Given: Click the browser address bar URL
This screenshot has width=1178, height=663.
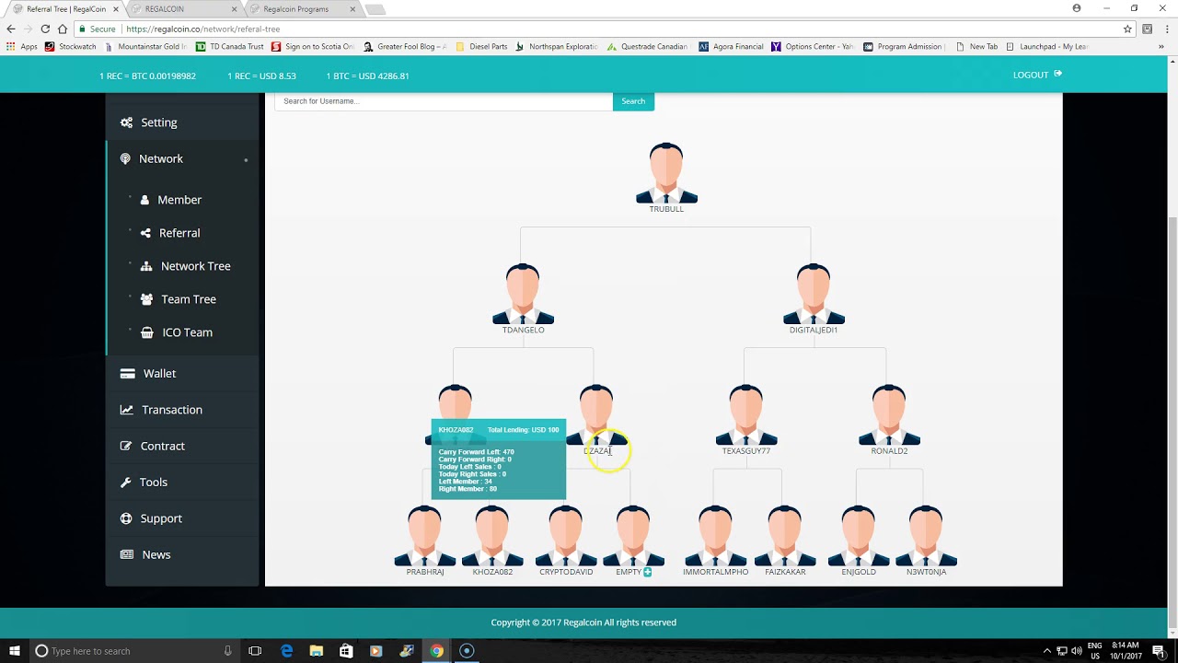Looking at the screenshot, I should (202, 29).
